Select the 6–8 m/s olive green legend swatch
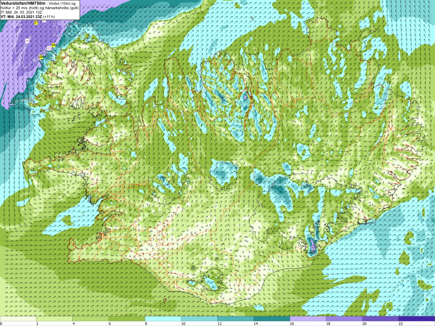 127,319
